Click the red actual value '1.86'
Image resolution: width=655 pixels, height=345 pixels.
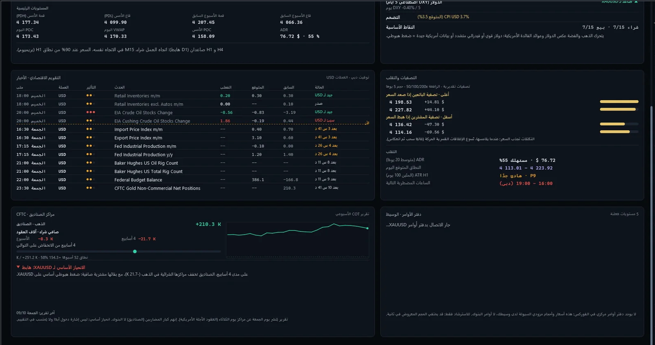[225, 121]
